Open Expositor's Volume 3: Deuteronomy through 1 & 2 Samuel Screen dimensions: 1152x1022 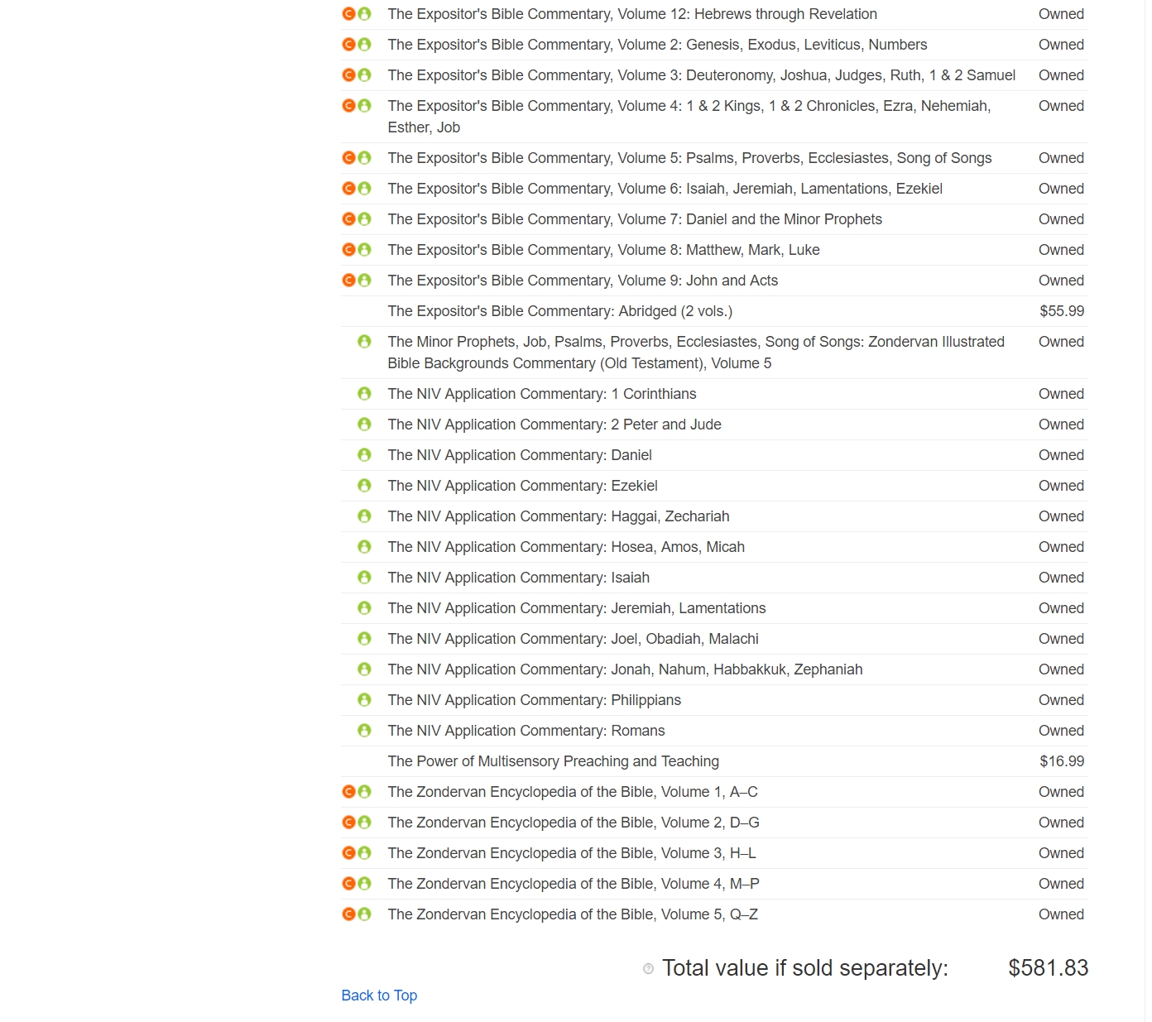click(702, 75)
